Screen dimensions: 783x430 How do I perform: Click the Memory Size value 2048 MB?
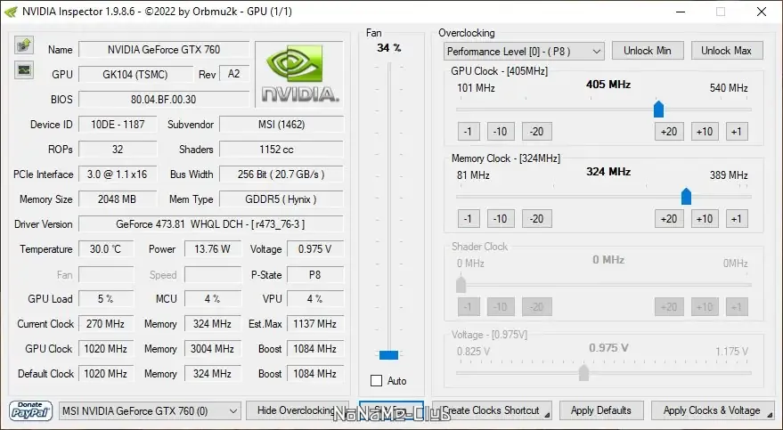(x=118, y=199)
